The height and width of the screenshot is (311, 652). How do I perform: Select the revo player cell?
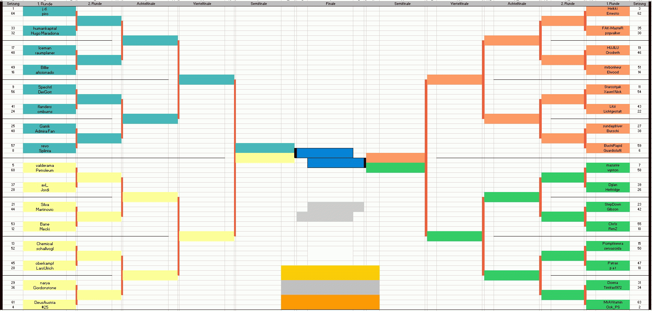coord(49,146)
